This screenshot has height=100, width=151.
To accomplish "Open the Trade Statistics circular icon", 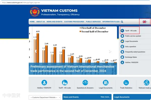I will [x=126, y=83].
